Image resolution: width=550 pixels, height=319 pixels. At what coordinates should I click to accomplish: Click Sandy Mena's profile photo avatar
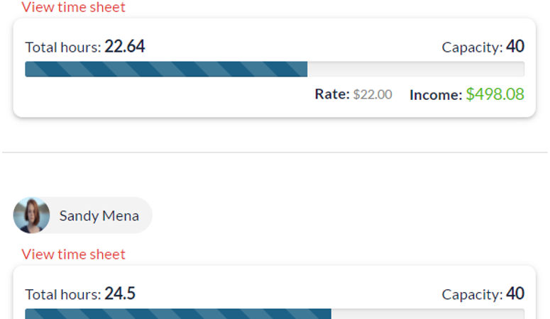click(x=31, y=216)
